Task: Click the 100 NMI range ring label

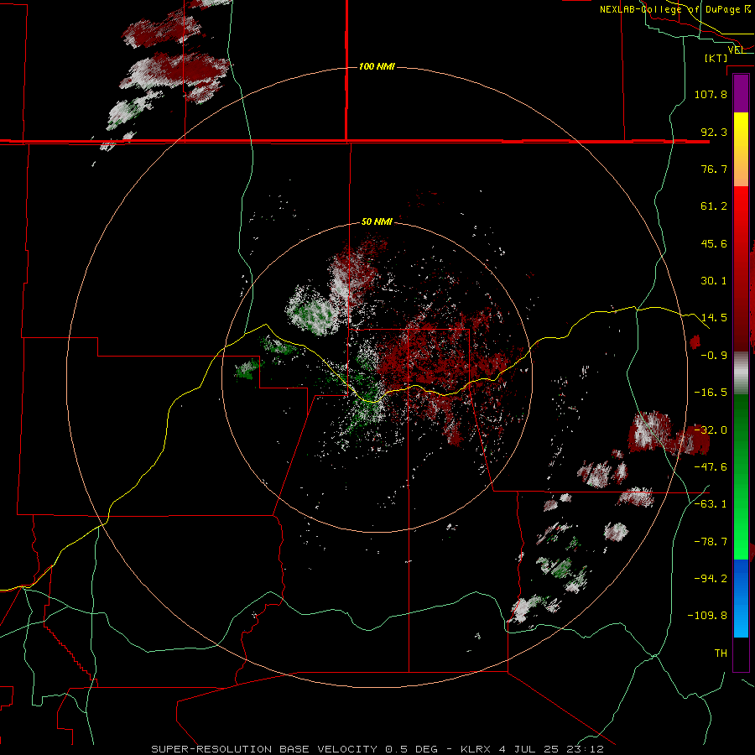Action: tap(377, 66)
